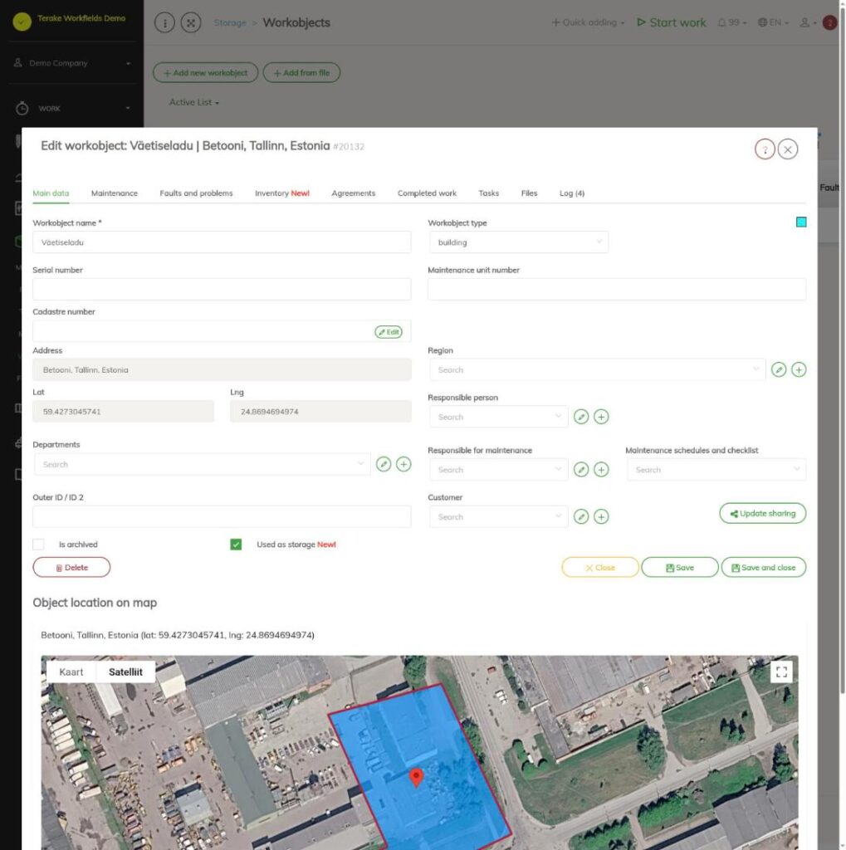Viewport: 846px width, 850px height.
Task: Click the Workobject name input field
Action: tap(222, 242)
